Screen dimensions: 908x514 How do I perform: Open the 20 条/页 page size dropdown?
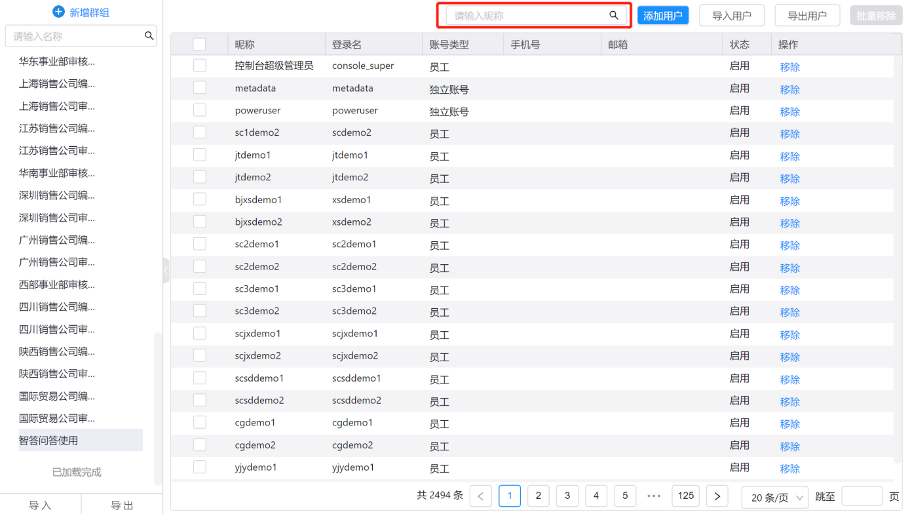(776, 498)
